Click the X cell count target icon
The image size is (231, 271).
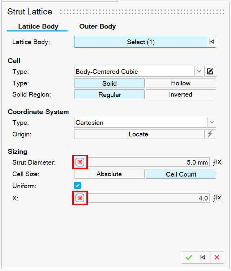tap(80, 198)
